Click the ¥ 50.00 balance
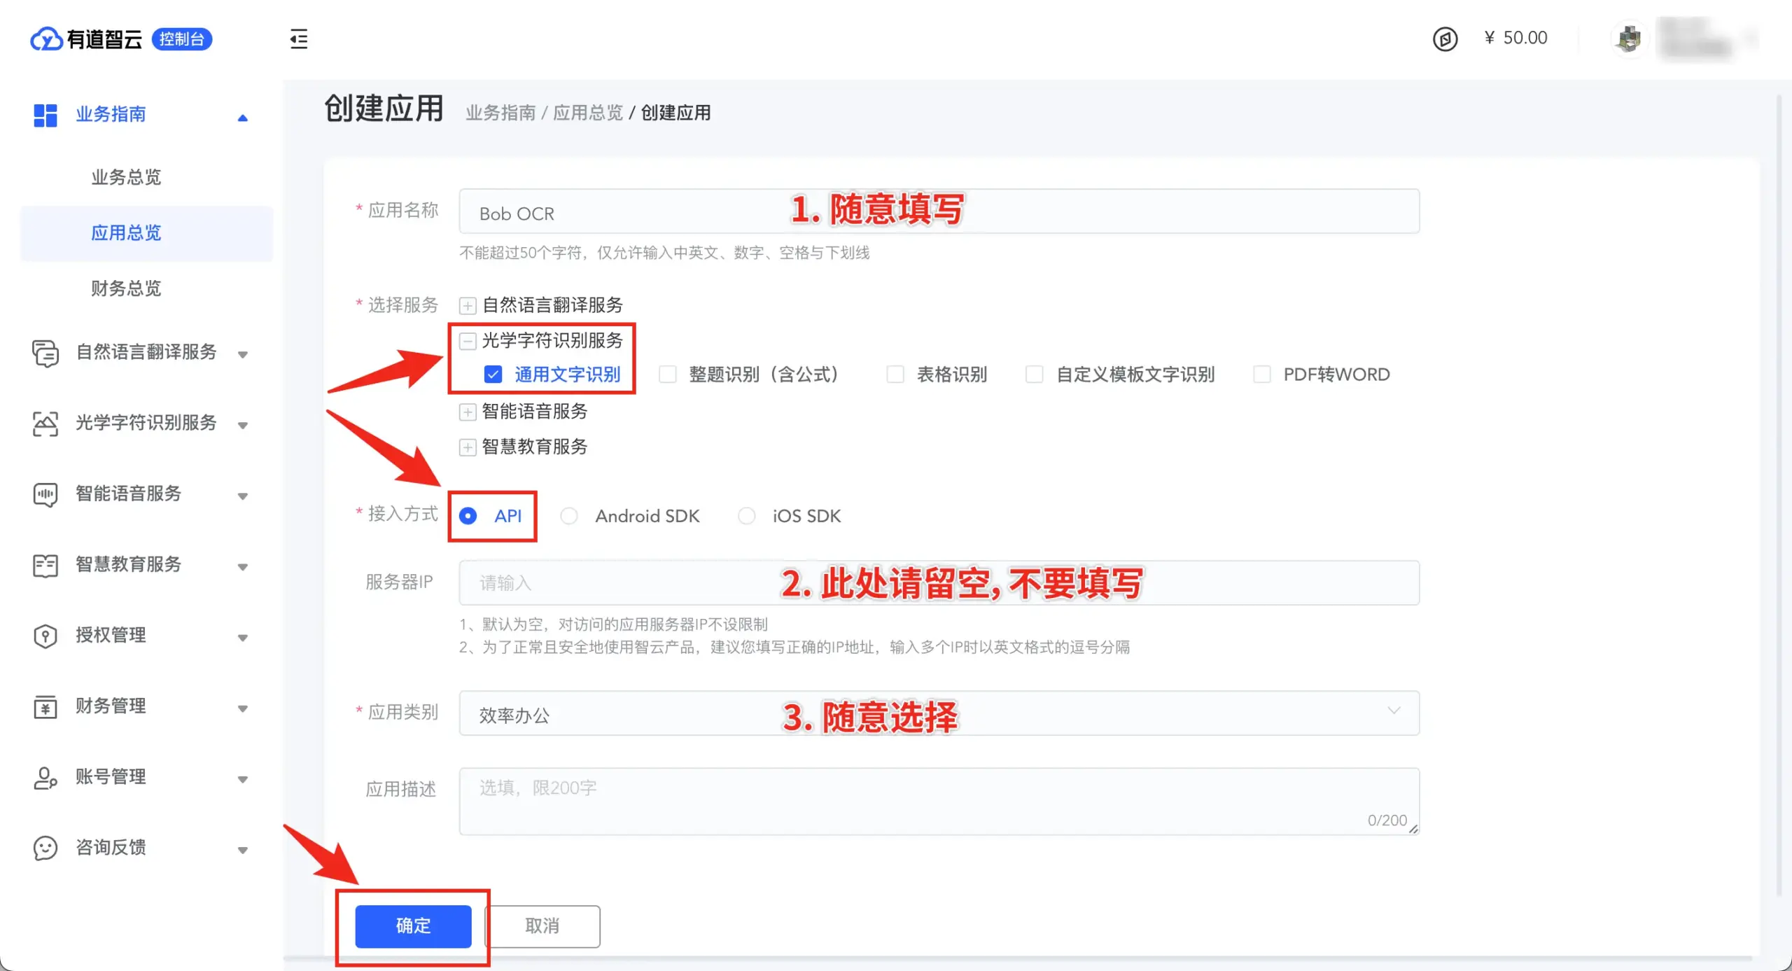This screenshot has width=1792, height=971. (1516, 38)
